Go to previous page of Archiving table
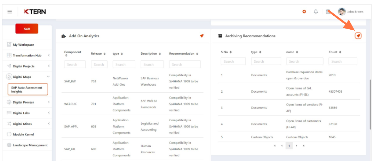The width and height of the screenshot is (373, 161). click(x=282, y=146)
